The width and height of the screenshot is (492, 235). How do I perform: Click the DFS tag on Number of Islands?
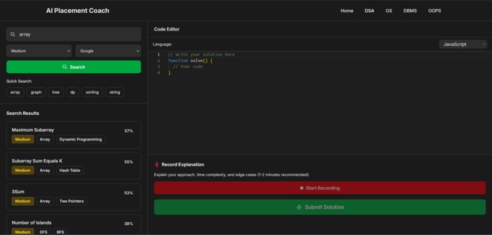(43, 232)
